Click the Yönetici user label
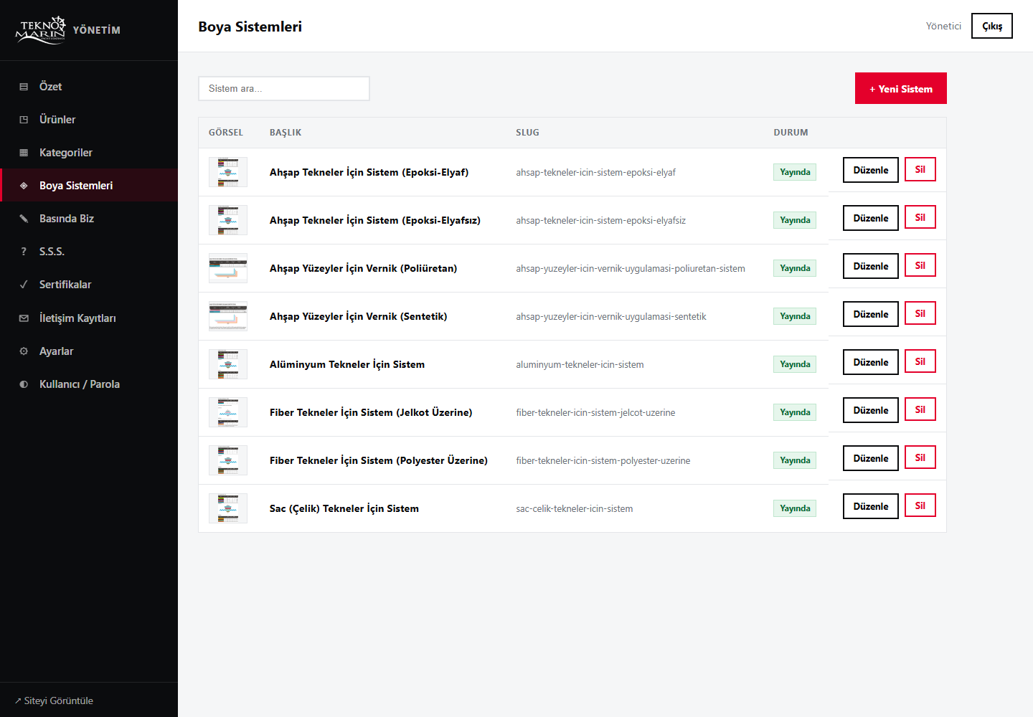The height and width of the screenshot is (717, 1033). [943, 26]
